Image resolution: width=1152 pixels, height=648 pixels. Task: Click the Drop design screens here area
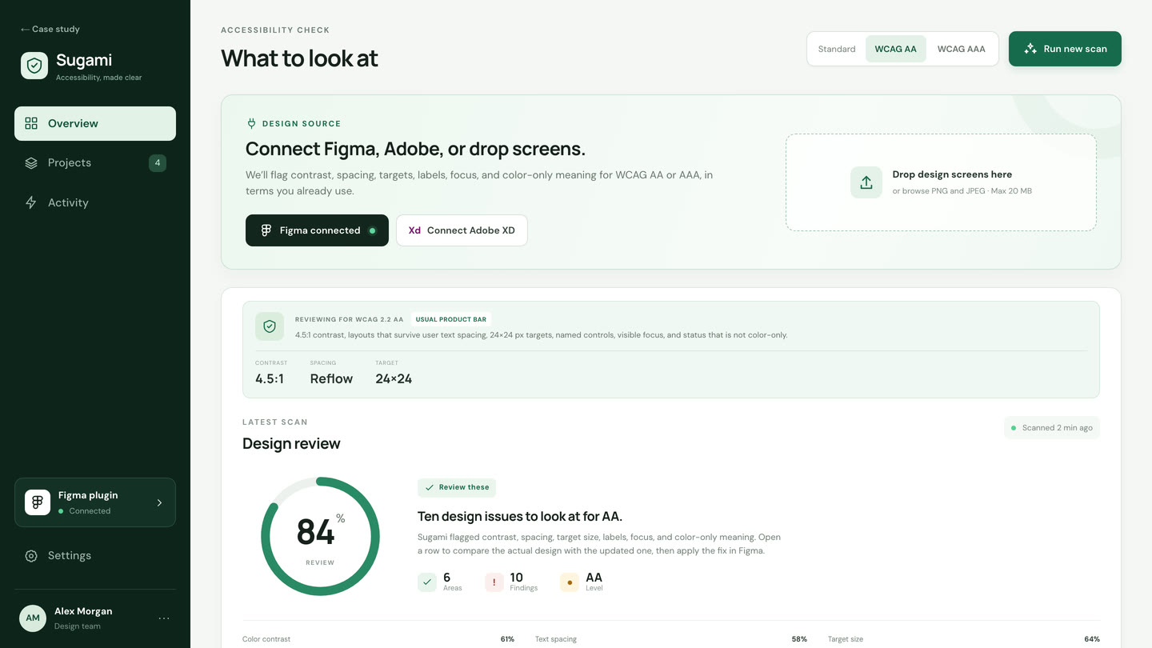tap(941, 182)
